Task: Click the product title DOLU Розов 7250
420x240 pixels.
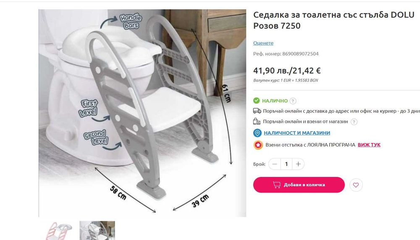Action: point(334,20)
